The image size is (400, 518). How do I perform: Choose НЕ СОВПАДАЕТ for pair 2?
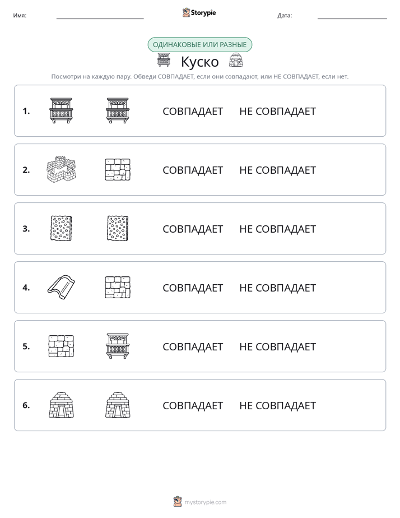click(x=277, y=170)
